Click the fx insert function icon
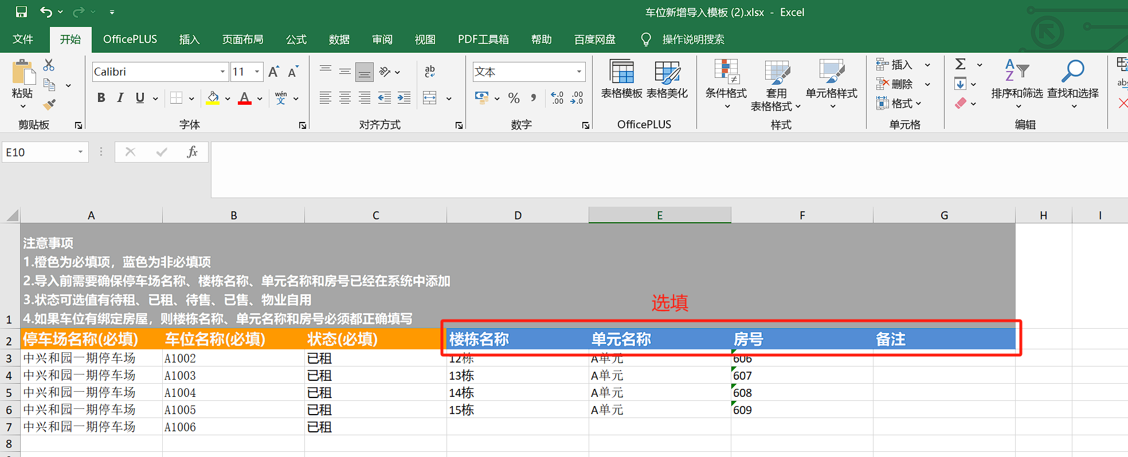This screenshot has height=457, width=1128. coord(193,152)
